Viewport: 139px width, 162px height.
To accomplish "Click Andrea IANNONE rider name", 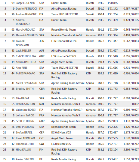I will [x=26, y=14].
